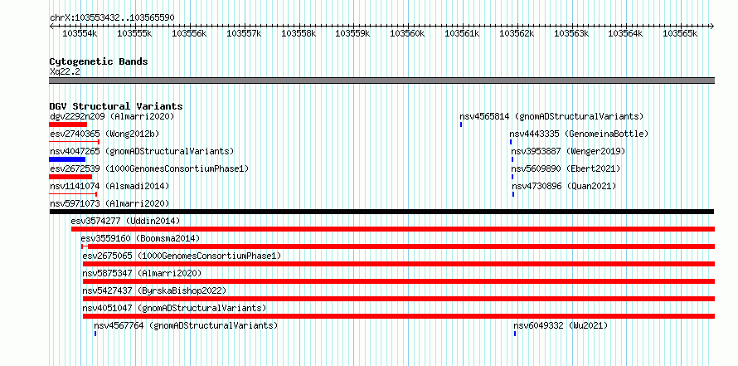Image resolution: width=738 pixels, height=366 pixels.
Task: Click the blue marker under nsv5609890
Action: (x=512, y=177)
